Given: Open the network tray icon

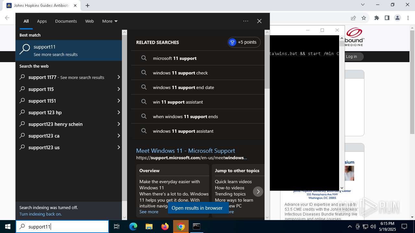Looking at the screenshot, I should pyautogui.click(x=365, y=227).
